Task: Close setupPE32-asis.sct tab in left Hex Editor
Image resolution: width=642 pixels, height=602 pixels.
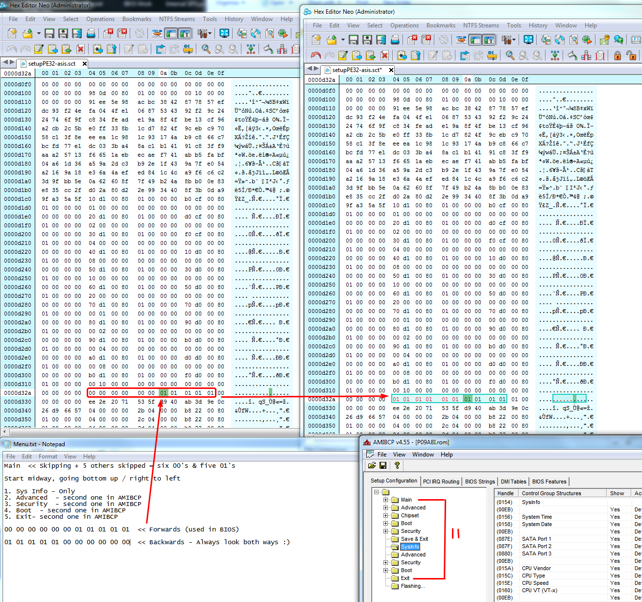Action: (x=84, y=64)
